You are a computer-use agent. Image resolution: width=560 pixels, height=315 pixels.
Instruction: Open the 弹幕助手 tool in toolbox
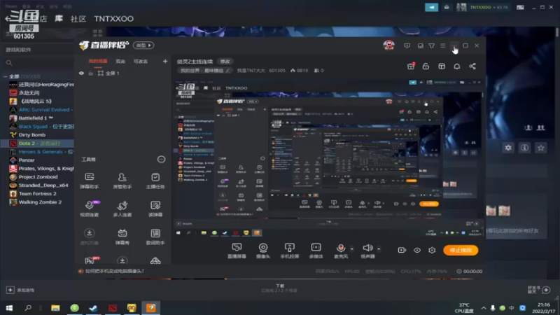coord(90,181)
